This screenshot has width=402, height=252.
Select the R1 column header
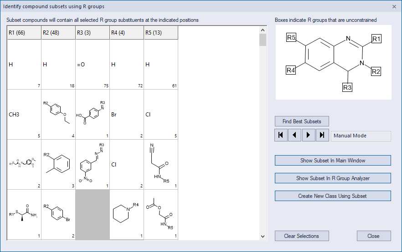[24, 33]
